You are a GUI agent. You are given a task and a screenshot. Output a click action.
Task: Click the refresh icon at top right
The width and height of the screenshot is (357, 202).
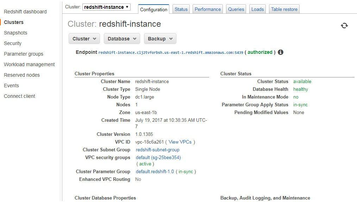(x=344, y=25)
